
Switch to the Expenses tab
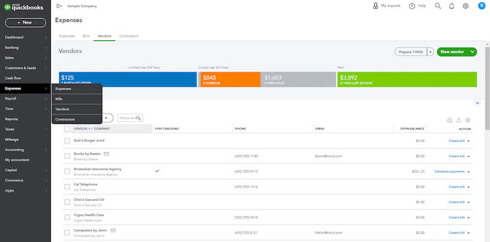pos(67,36)
